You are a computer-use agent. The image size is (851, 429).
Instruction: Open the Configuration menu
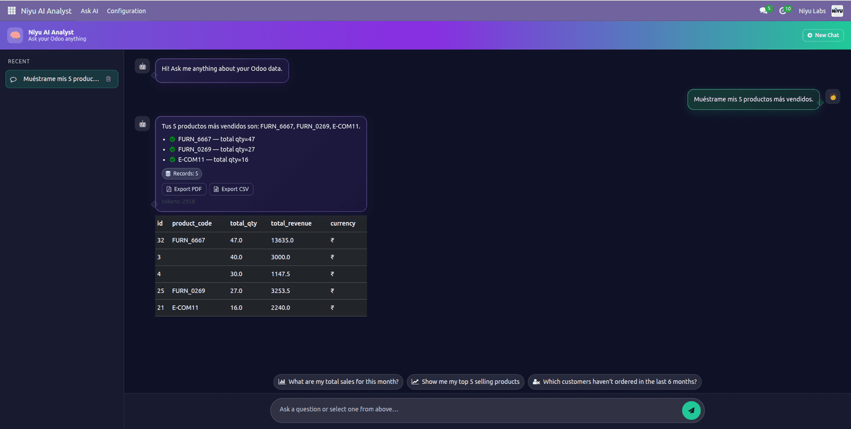[126, 10]
